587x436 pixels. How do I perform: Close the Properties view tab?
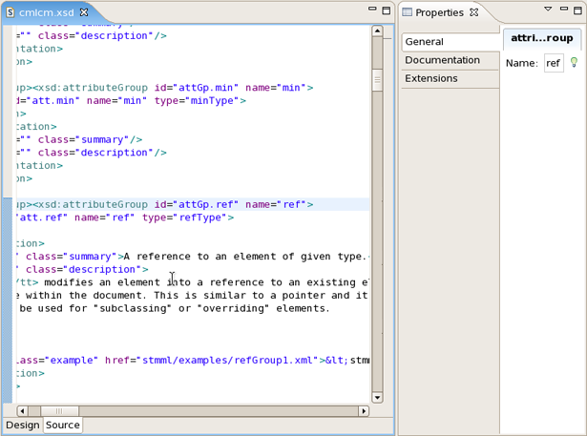click(474, 12)
